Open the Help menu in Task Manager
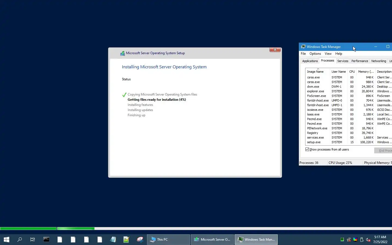Viewport: 392px width, 245px height. [339, 54]
